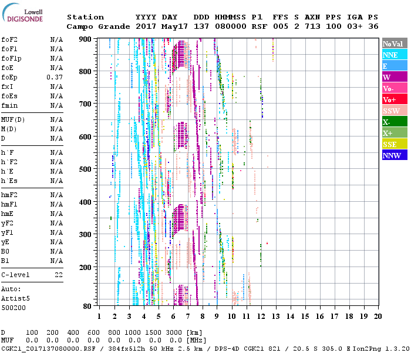Viewport: 411px width, 353px height.
Task: Click the 20 MHz frequency axis label
Action: click(x=378, y=317)
